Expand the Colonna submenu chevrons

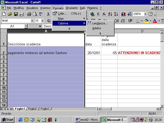pos(100,33)
